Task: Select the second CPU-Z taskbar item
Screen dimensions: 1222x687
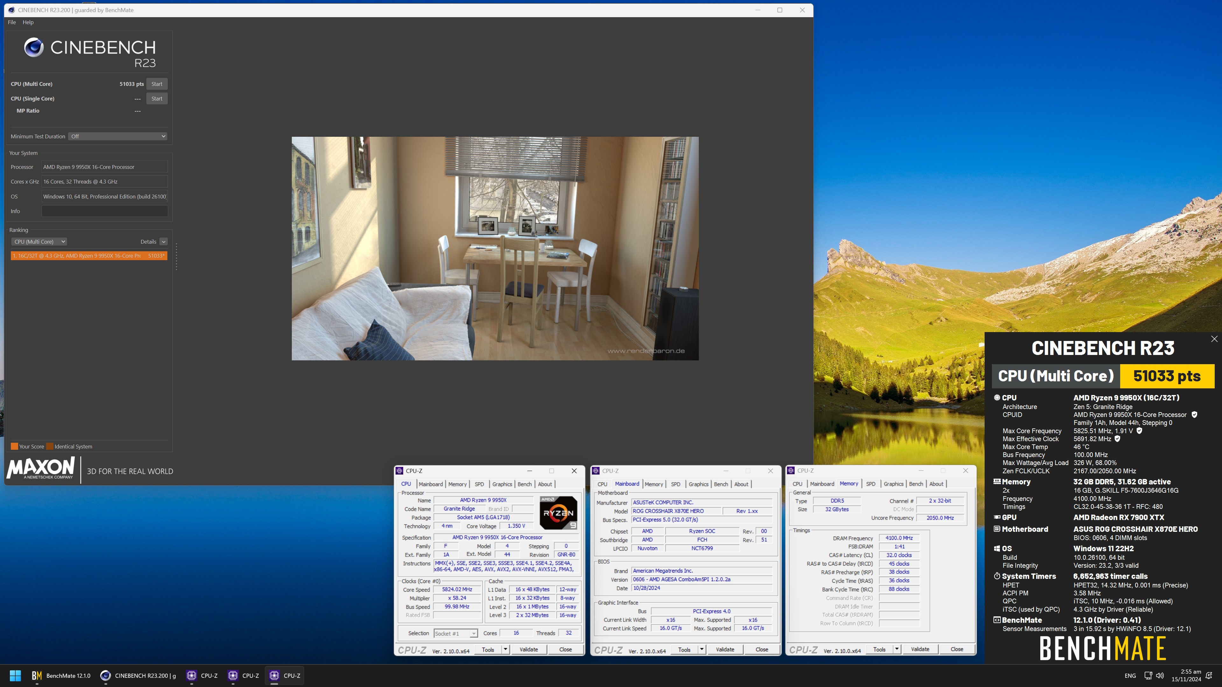Action: click(243, 676)
